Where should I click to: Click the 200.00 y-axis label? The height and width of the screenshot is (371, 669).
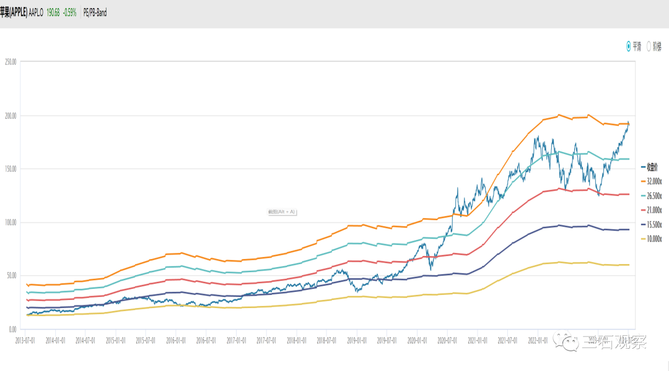[x=11, y=116]
